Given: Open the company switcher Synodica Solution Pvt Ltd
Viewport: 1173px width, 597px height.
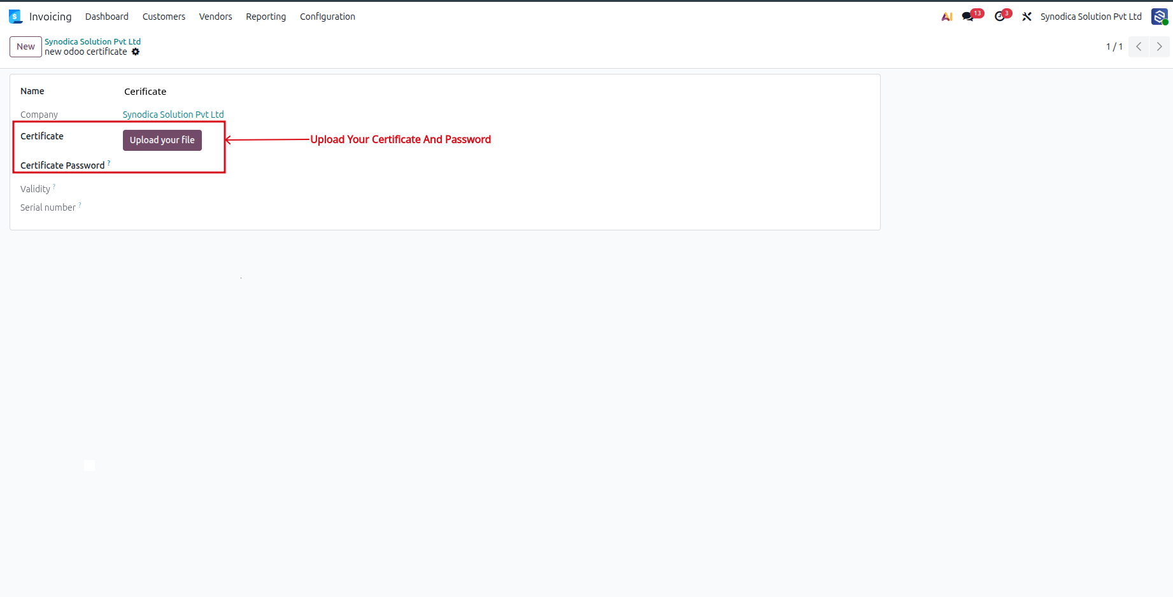Looking at the screenshot, I should pos(1091,17).
